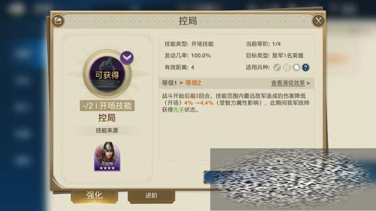
Task: Click the orange 等级2 label
Action: tap(193, 83)
